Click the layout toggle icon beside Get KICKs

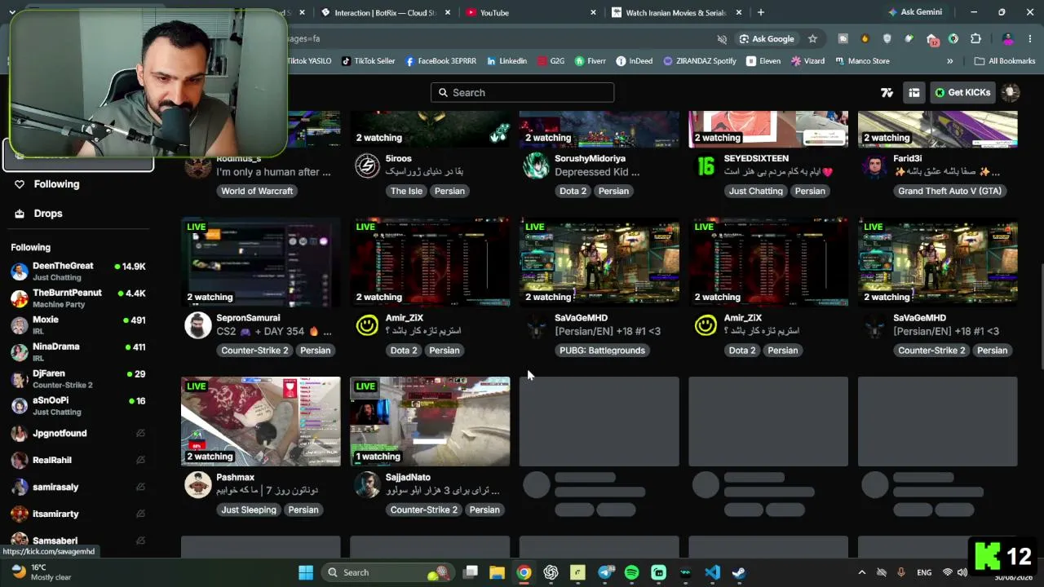914,93
